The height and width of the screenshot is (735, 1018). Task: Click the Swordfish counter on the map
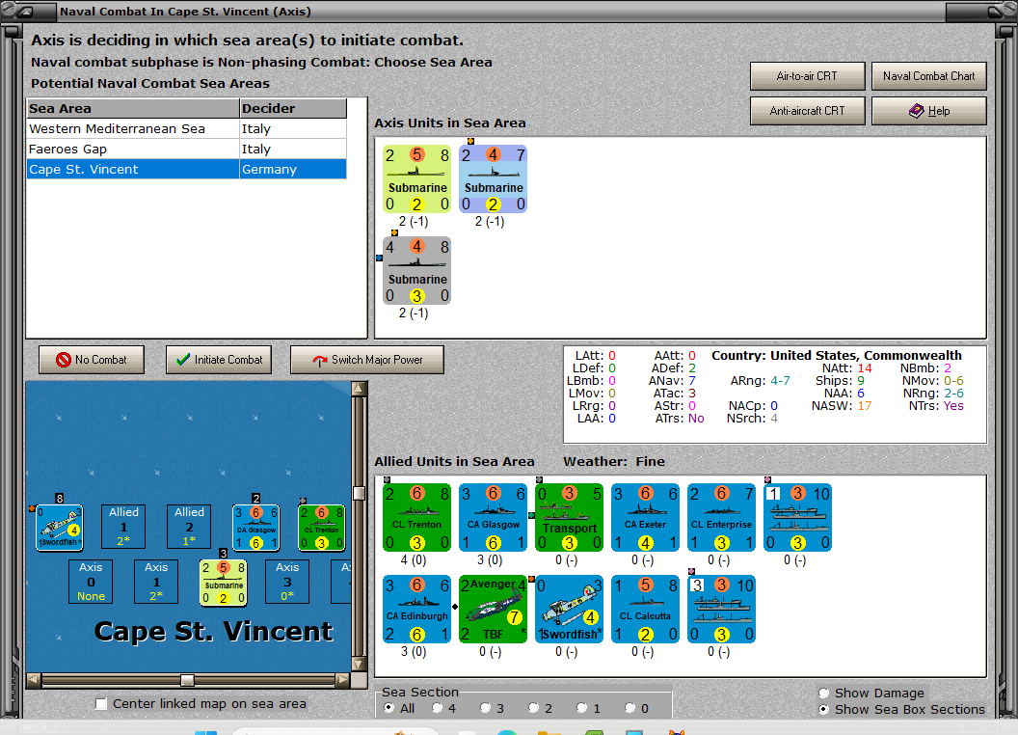59,528
